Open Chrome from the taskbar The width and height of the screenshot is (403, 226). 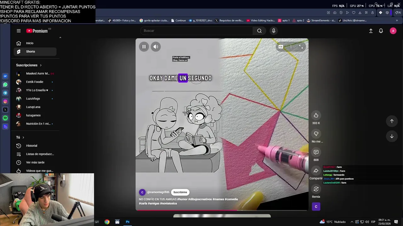(x=107, y=222)
